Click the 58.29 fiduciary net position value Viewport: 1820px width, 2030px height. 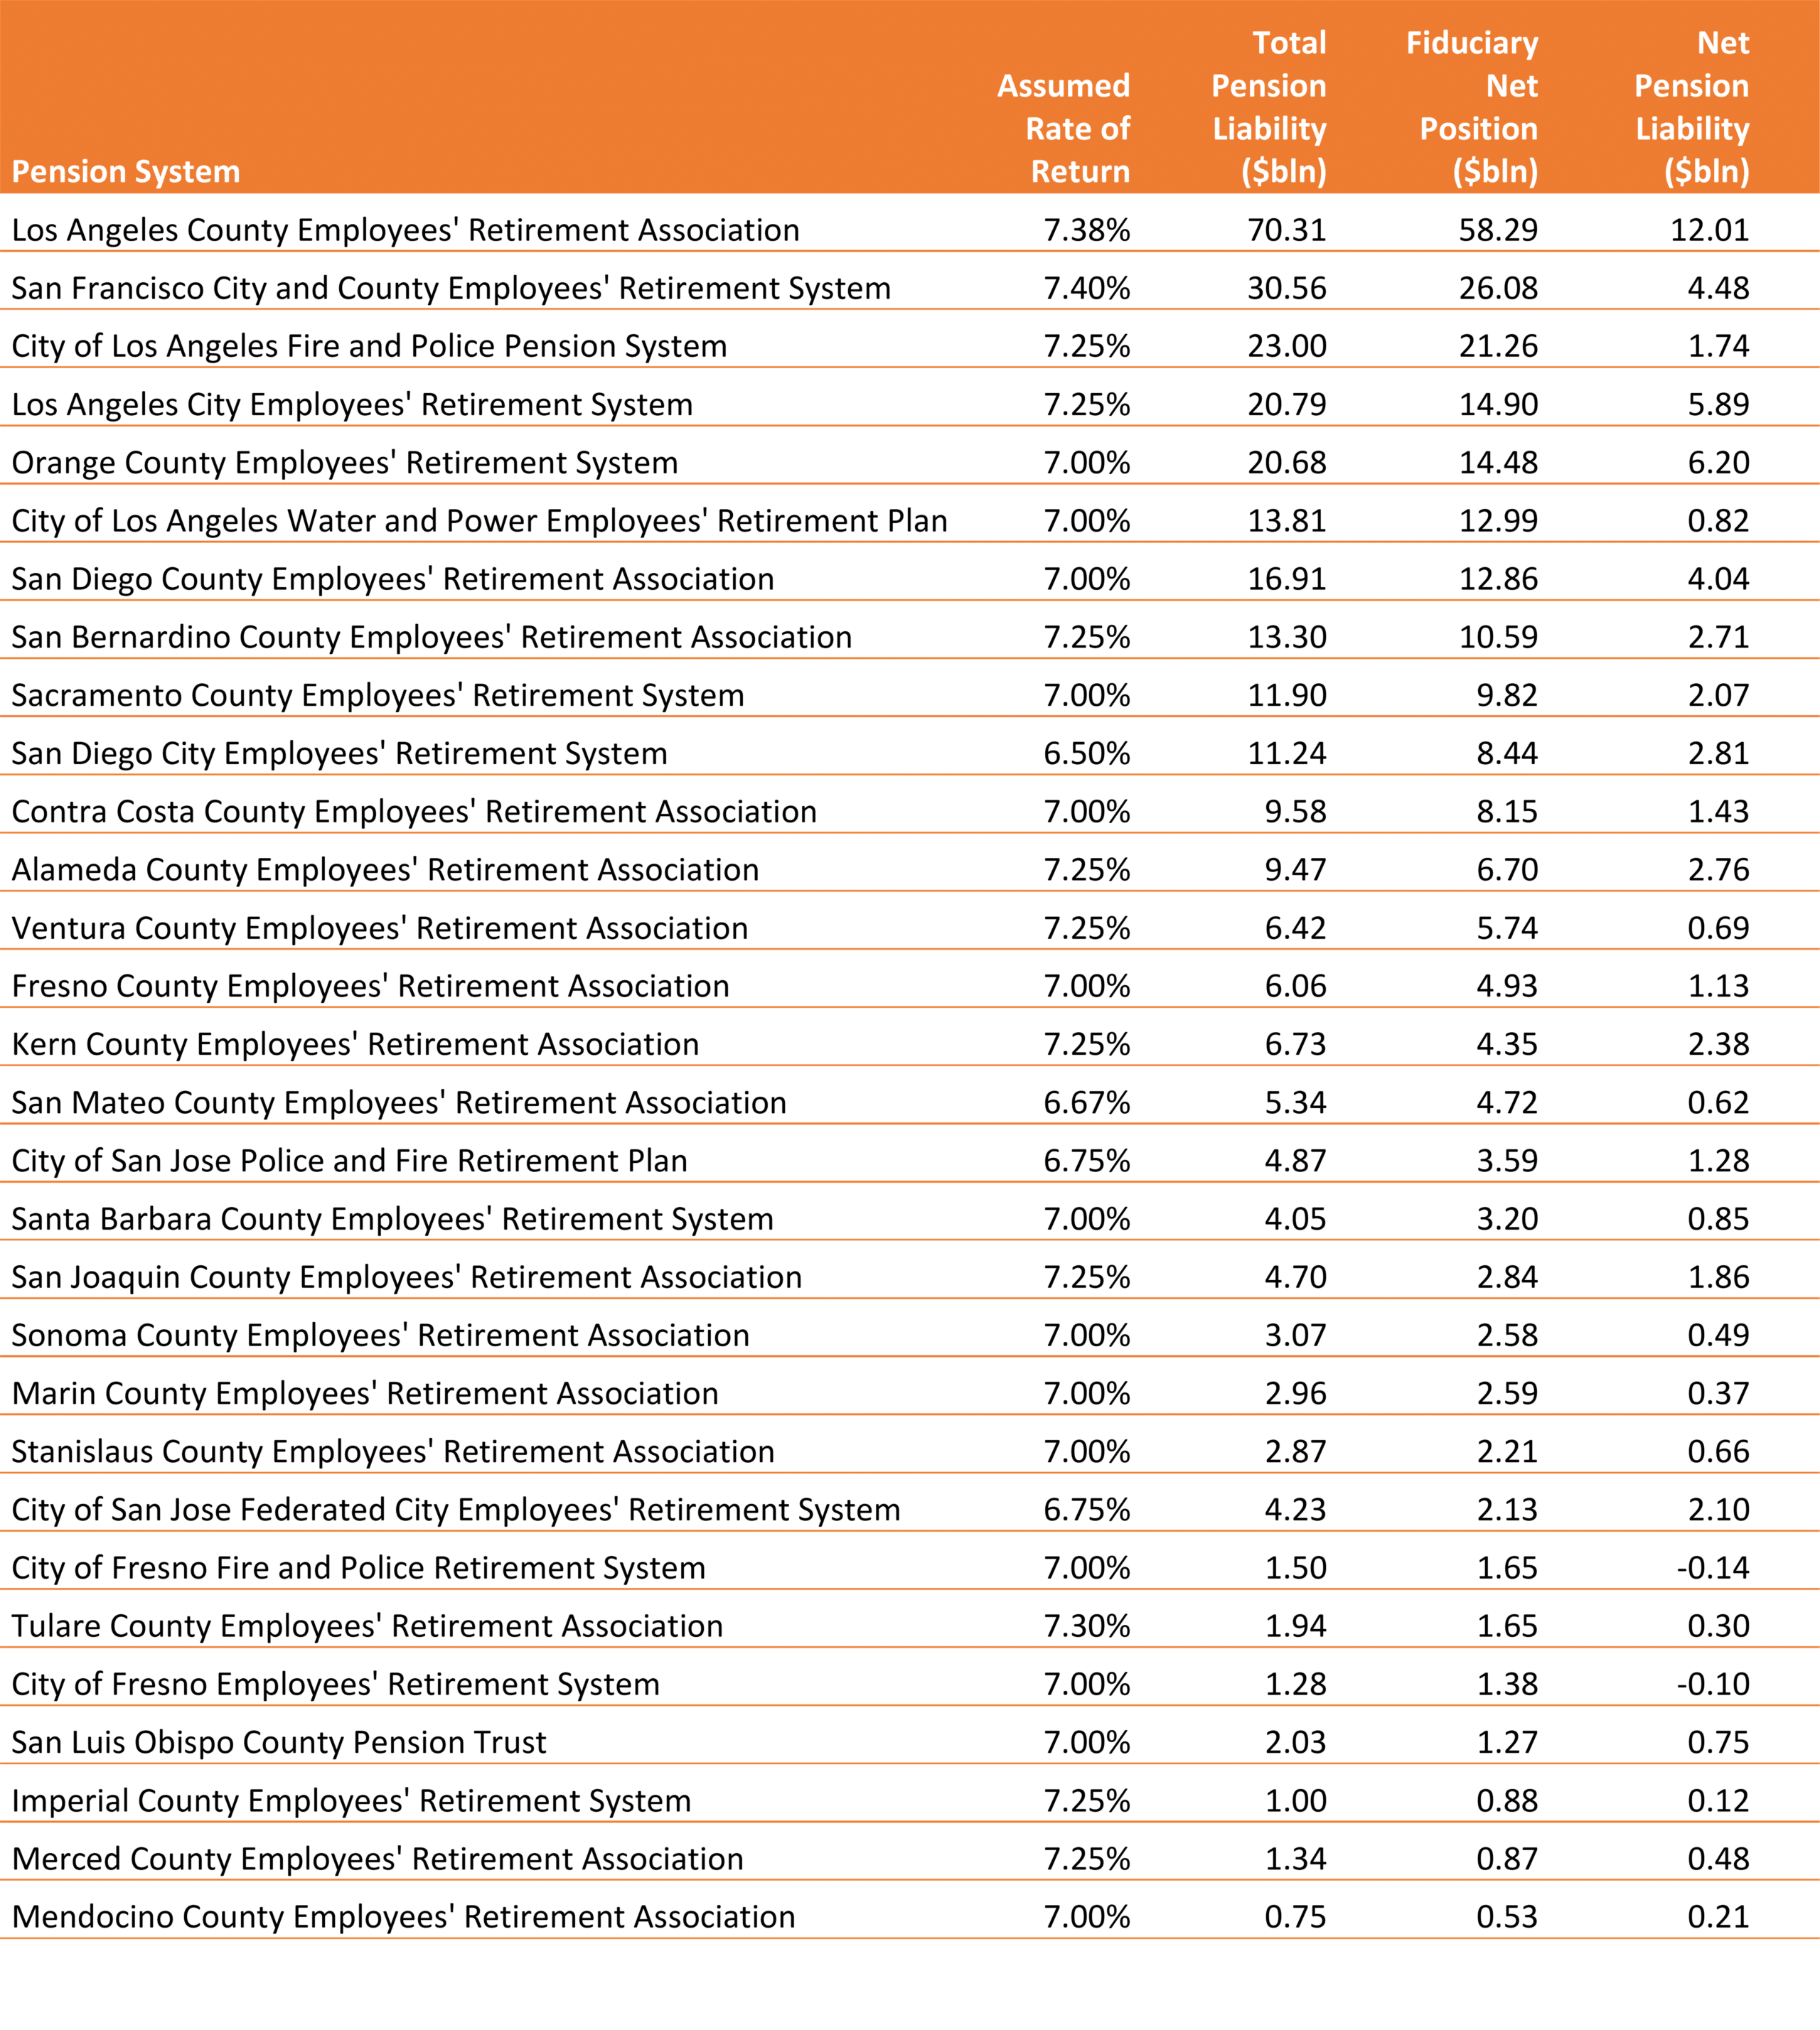[x=1497, y=230]
